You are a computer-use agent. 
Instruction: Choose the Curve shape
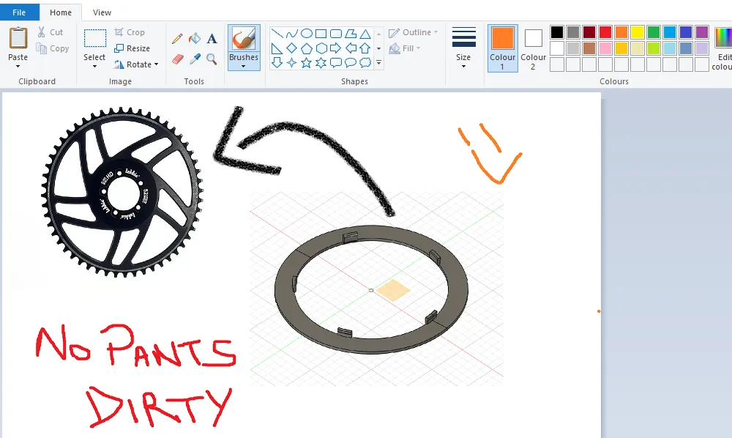click(x=292, y=34)
